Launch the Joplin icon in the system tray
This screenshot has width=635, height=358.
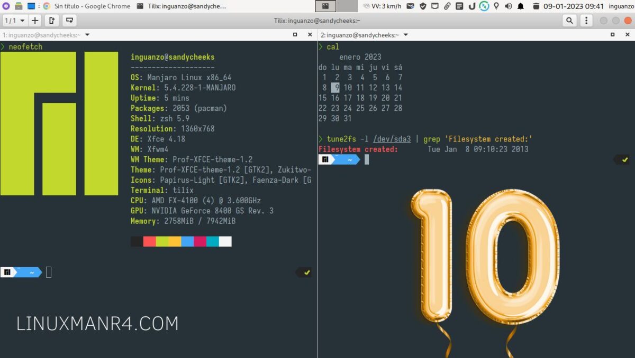click(473, 6)
